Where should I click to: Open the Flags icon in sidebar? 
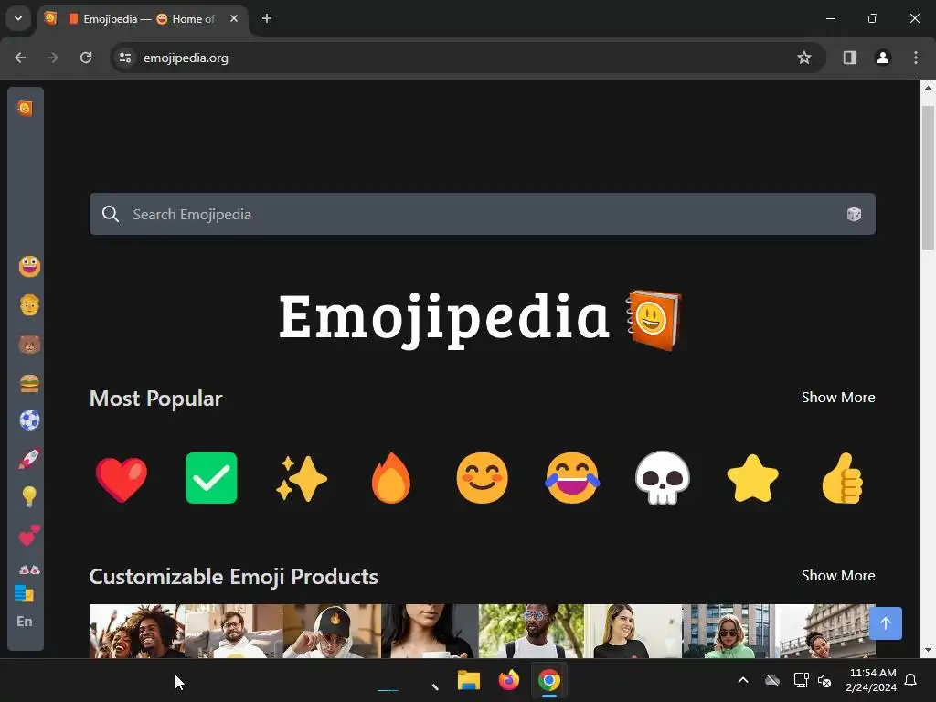pos(29,569)
